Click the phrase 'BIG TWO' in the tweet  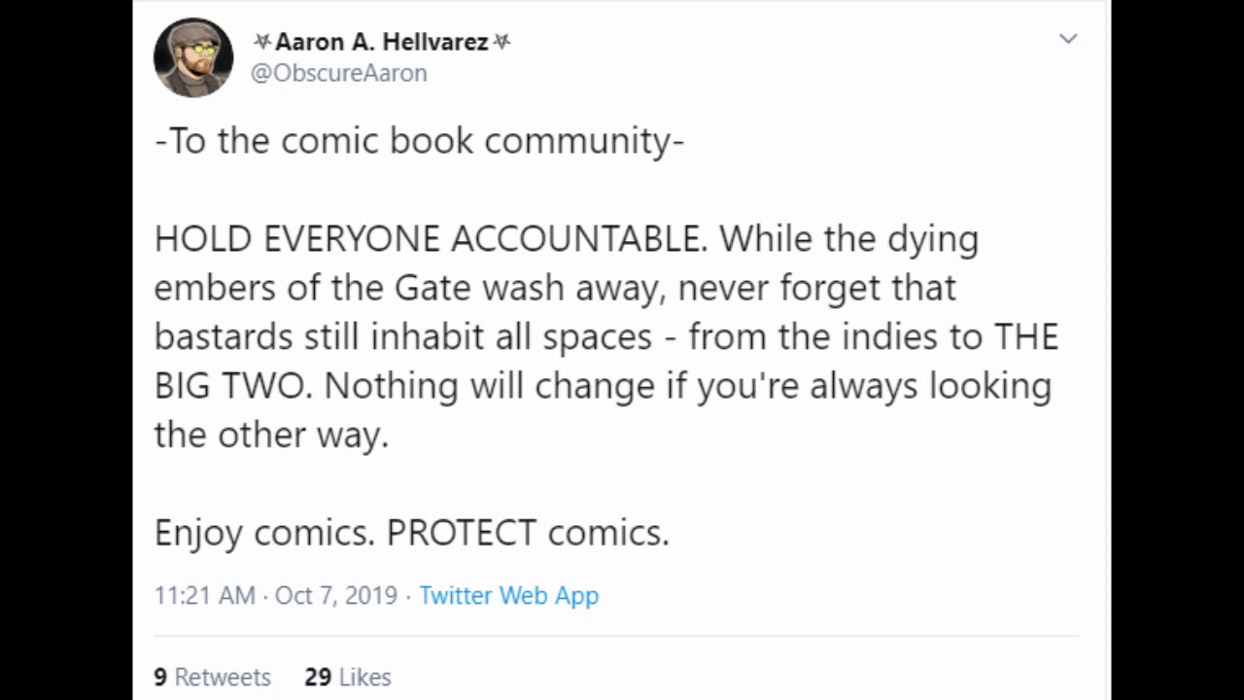[x=232, y=386]
